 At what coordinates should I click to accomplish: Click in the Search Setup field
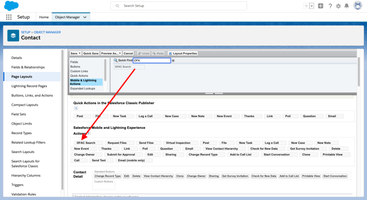pos(178,6)
